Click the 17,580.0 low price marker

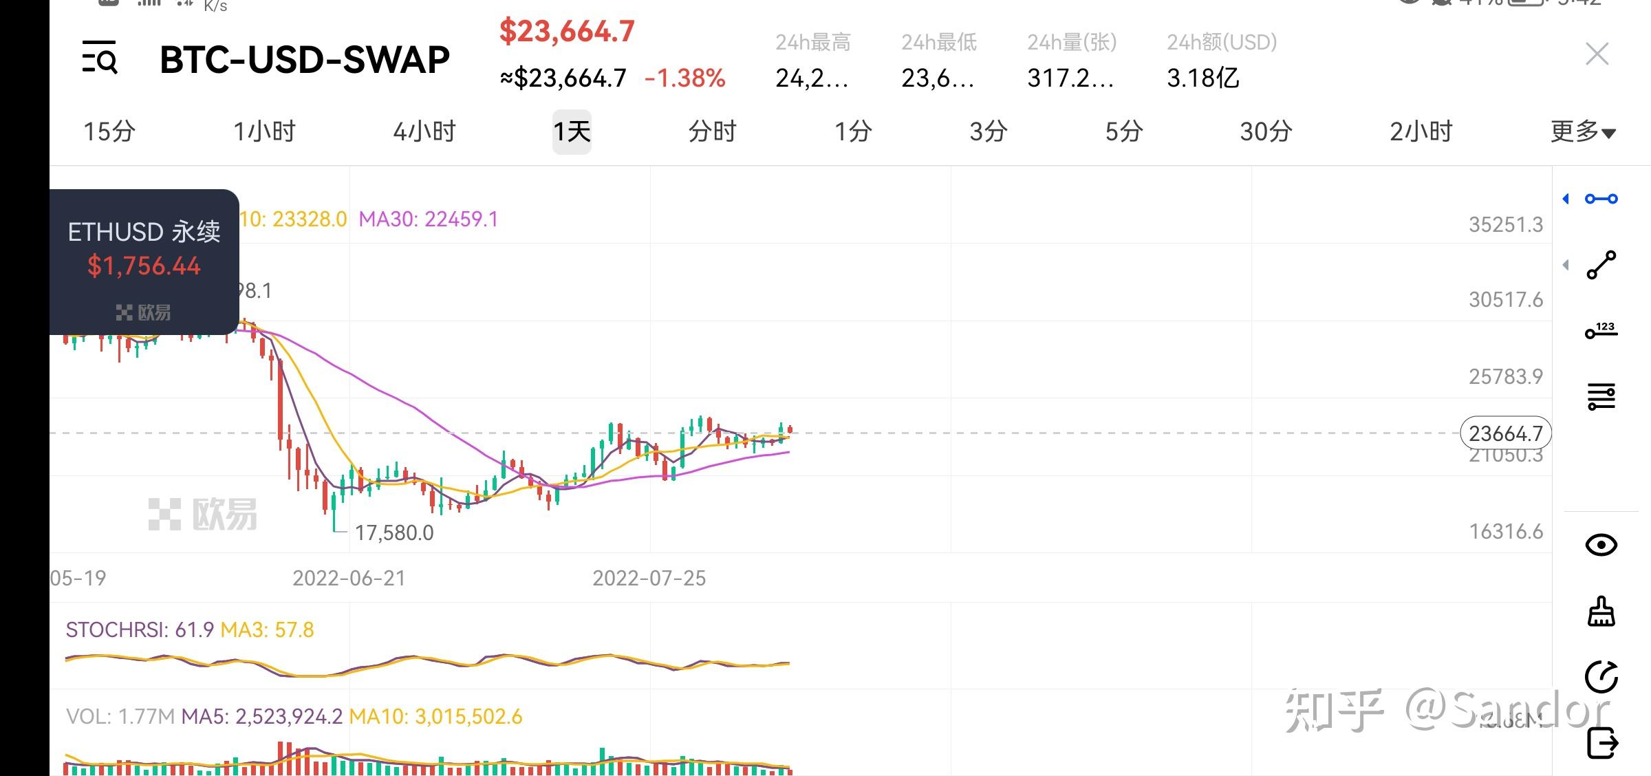pyautogui.click(x=393, y=533)
